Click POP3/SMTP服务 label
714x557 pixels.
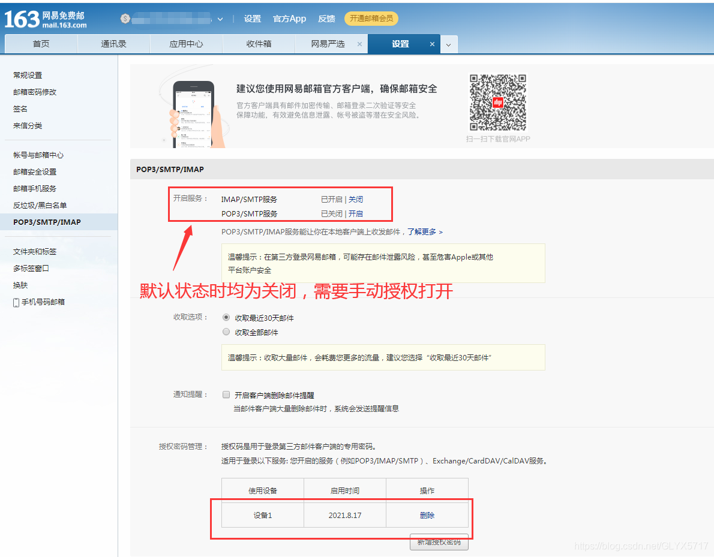[249, 214]
